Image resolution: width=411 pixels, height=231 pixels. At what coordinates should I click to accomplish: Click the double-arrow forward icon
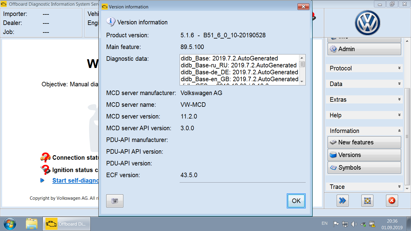pos(342,200)
